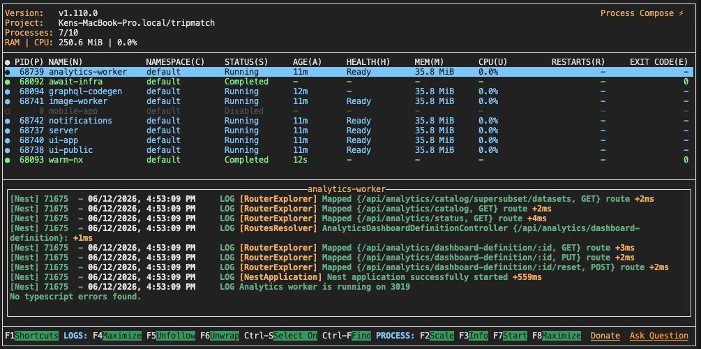Click the status dot for ui-public

tap(7, 150)
